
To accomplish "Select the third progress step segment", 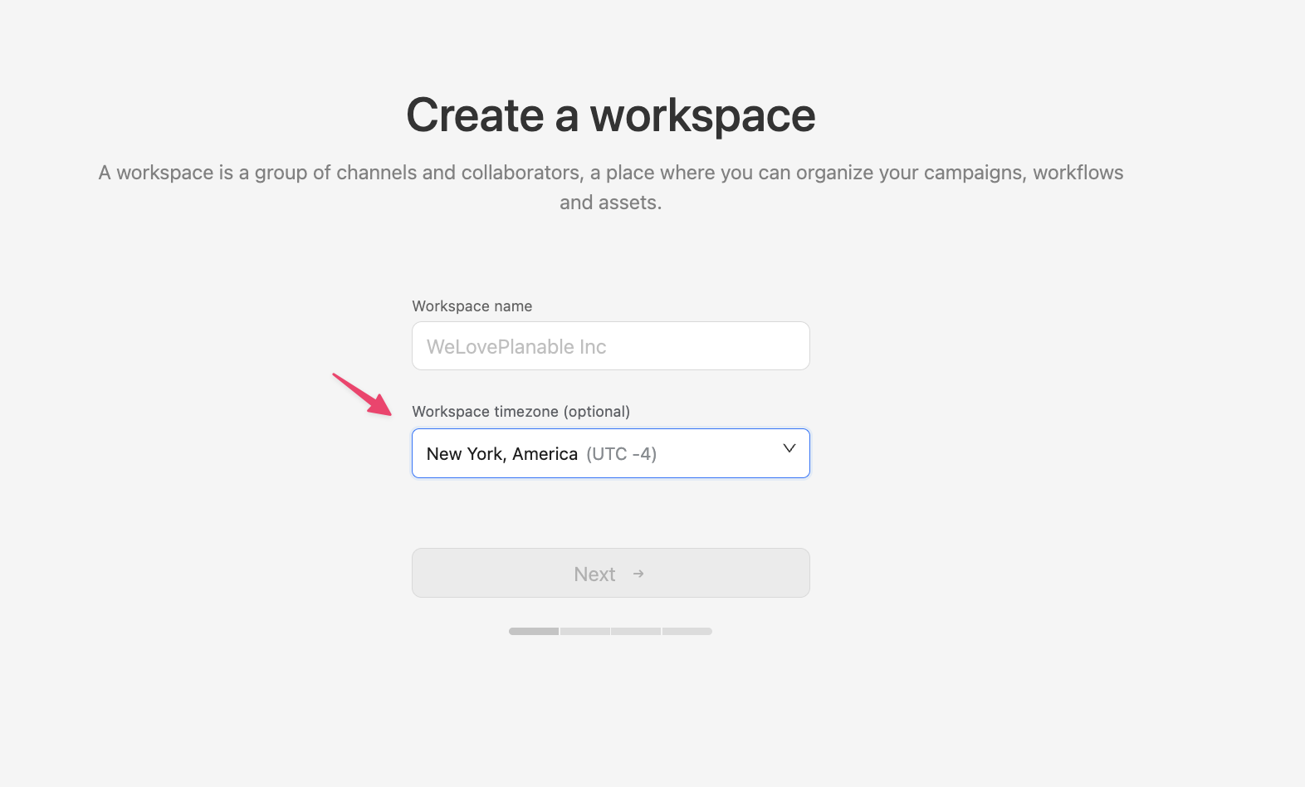I will pos(636,632).
